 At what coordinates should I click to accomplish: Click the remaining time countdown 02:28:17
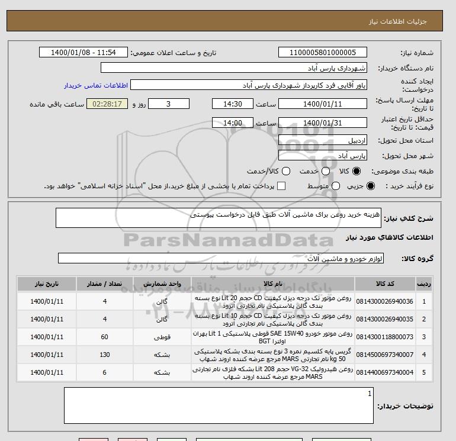pos(107,104)
